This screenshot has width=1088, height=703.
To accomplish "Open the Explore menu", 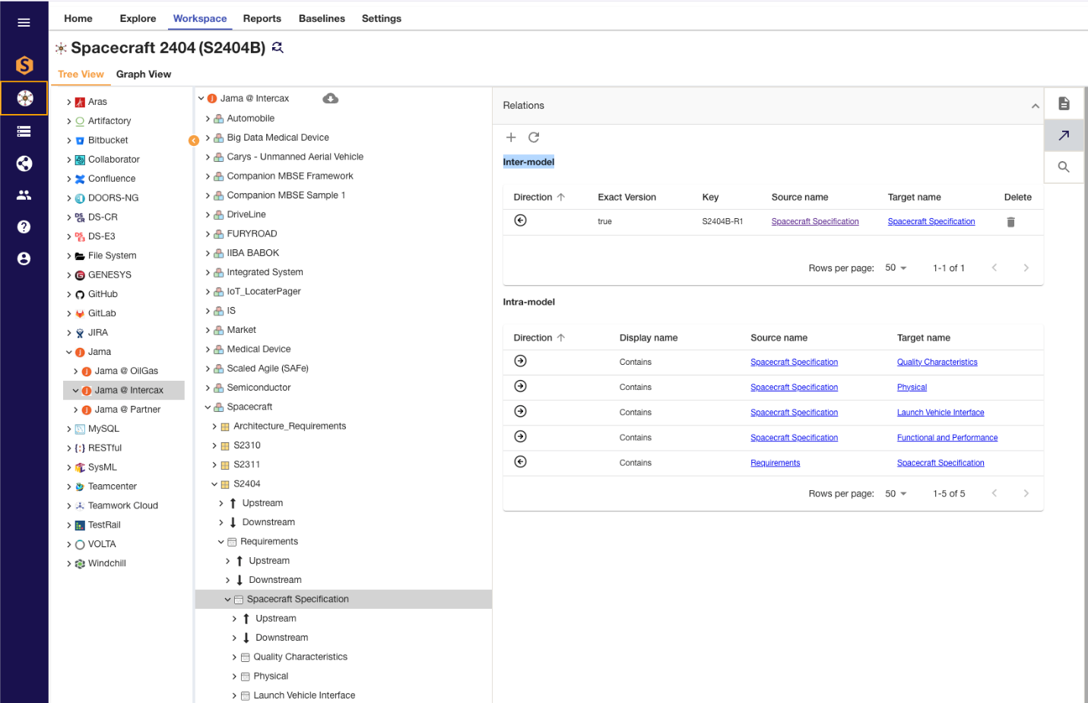I will click(x=138, y=18).
